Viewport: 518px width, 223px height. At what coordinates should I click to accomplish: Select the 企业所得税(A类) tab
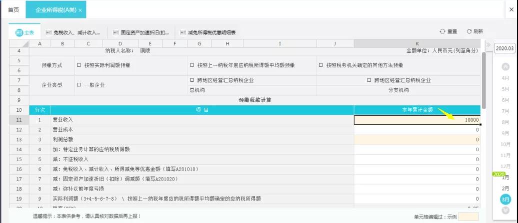[x=56, y=10]
